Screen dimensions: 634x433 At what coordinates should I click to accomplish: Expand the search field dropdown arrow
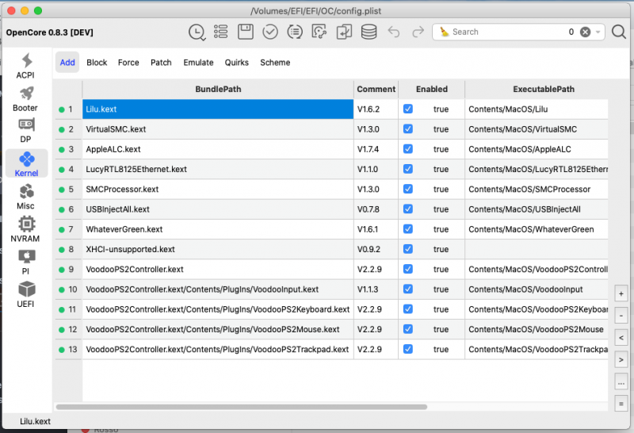598,32
